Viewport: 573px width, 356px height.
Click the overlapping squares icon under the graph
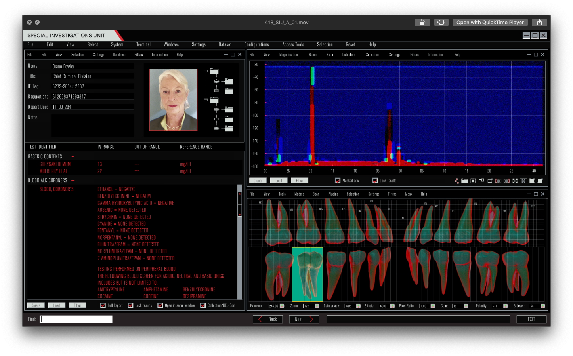[481, 181]
